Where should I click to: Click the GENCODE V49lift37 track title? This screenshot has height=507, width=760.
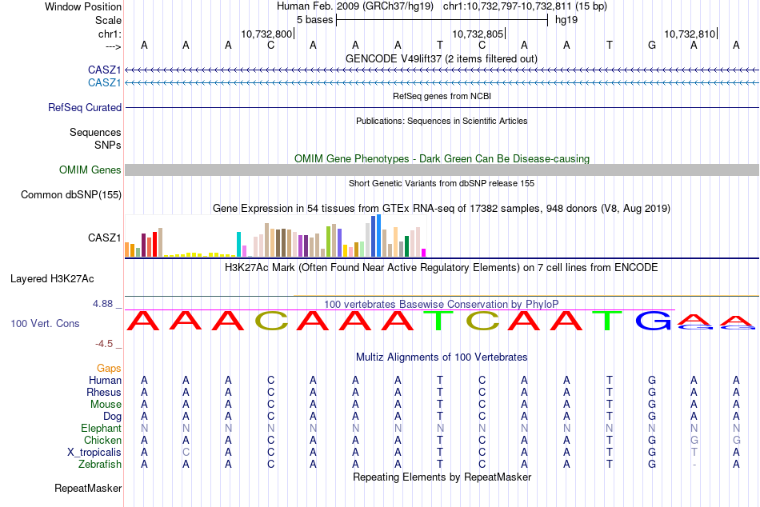point(442,58)
